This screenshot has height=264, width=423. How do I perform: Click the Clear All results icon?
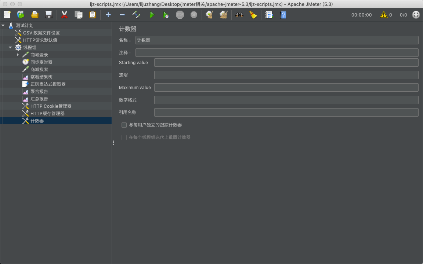click(x=223, y=15)
